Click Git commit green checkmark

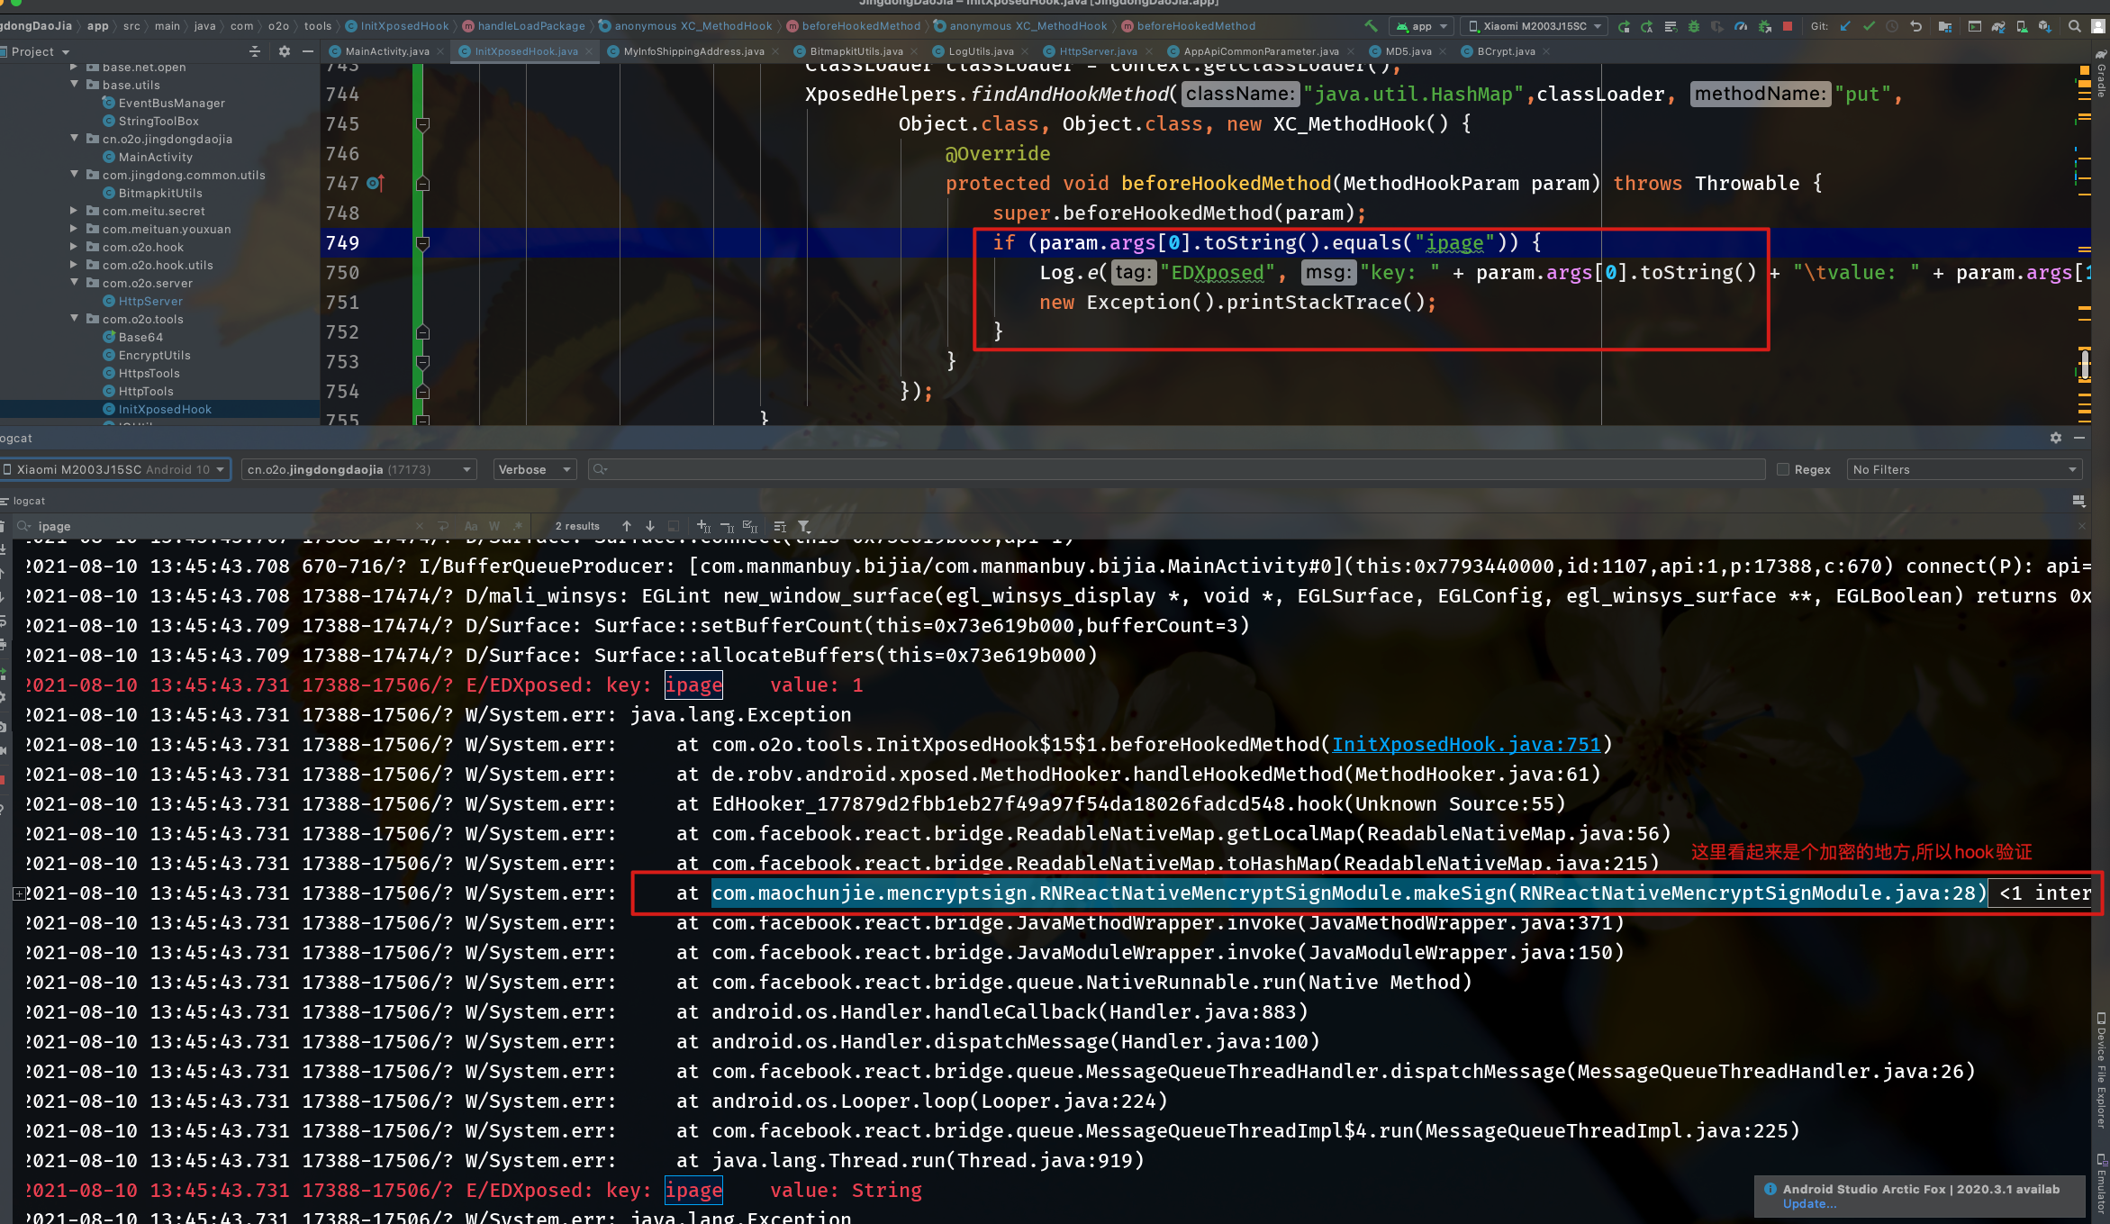[x=1869, y=26]
